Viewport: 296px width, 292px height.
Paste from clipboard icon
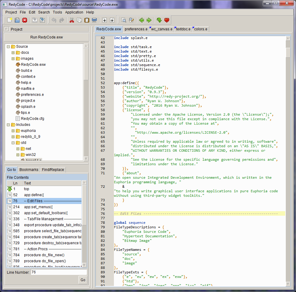(x=87, y=20)
